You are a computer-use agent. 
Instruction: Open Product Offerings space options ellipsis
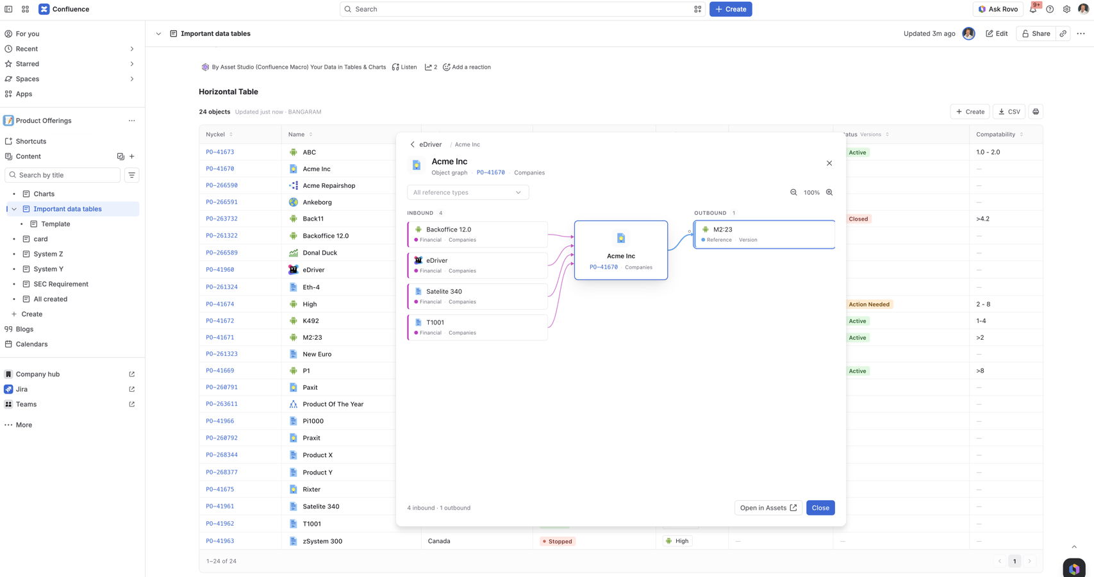point(131,121)
